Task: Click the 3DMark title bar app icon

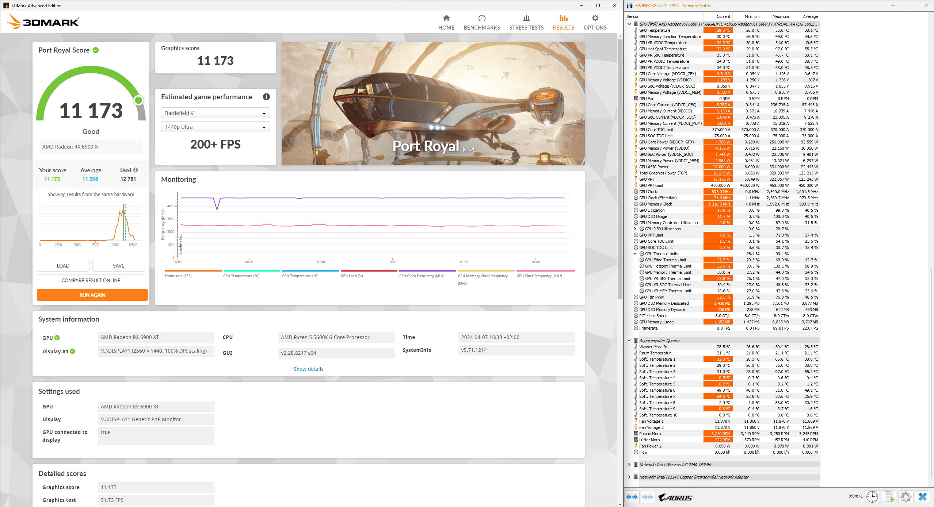Action: (x=6, y=5)
